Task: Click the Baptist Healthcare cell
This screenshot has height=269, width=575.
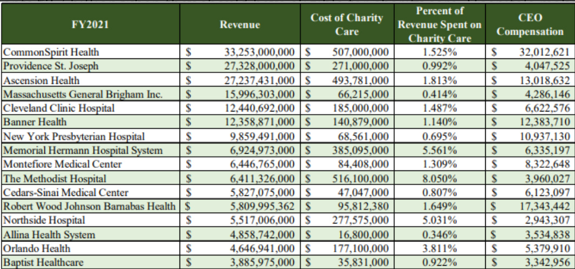Action: [90, 263]
